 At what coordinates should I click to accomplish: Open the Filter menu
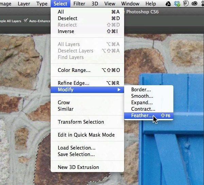pos(79,4)
